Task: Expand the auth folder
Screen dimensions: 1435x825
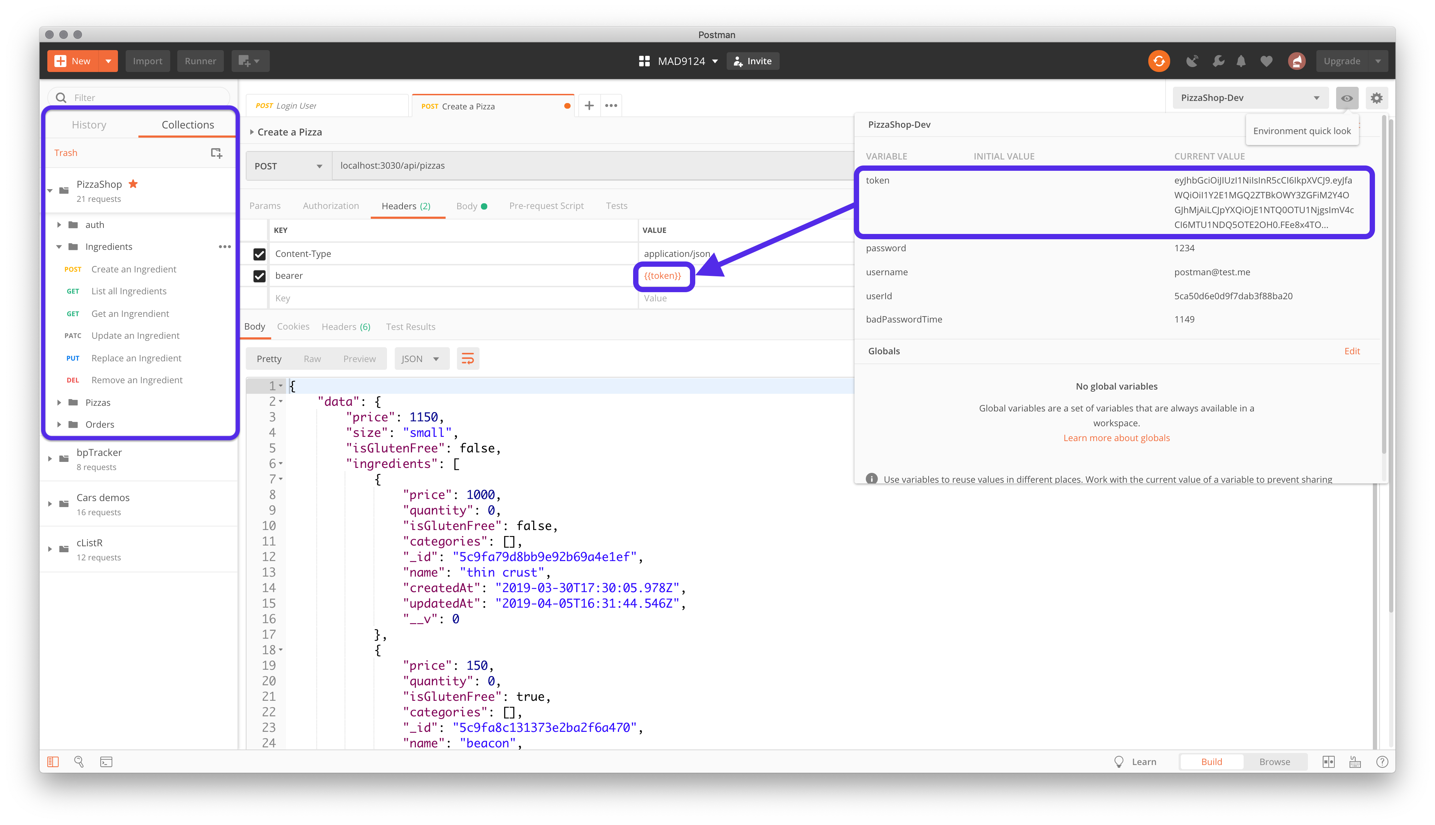Action: [59, 225]
